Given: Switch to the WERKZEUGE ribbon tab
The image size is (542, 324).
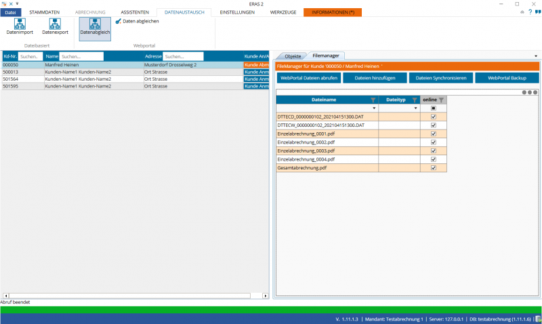Looking at the screenshot, I should coord(283,12).
